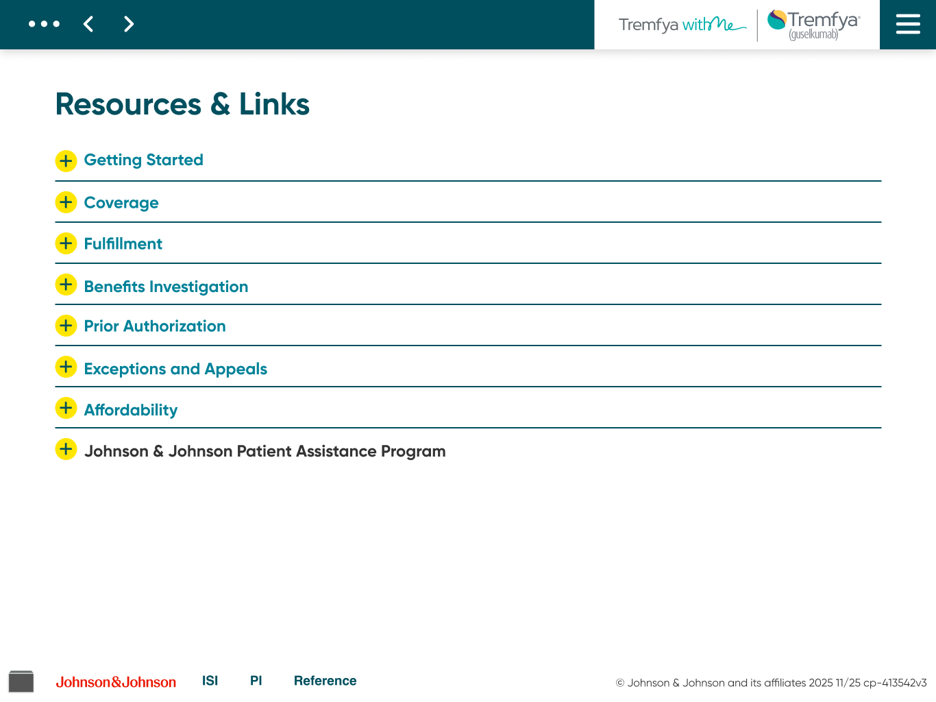Click the Resources & Links page heading

(182, 104)
